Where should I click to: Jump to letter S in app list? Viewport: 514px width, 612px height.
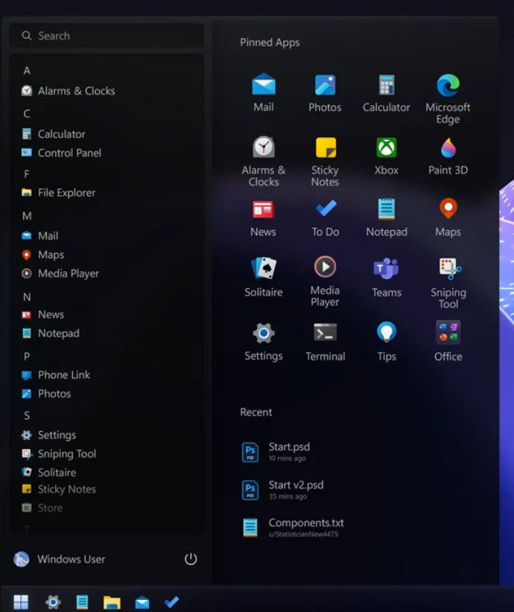(27, 415)
